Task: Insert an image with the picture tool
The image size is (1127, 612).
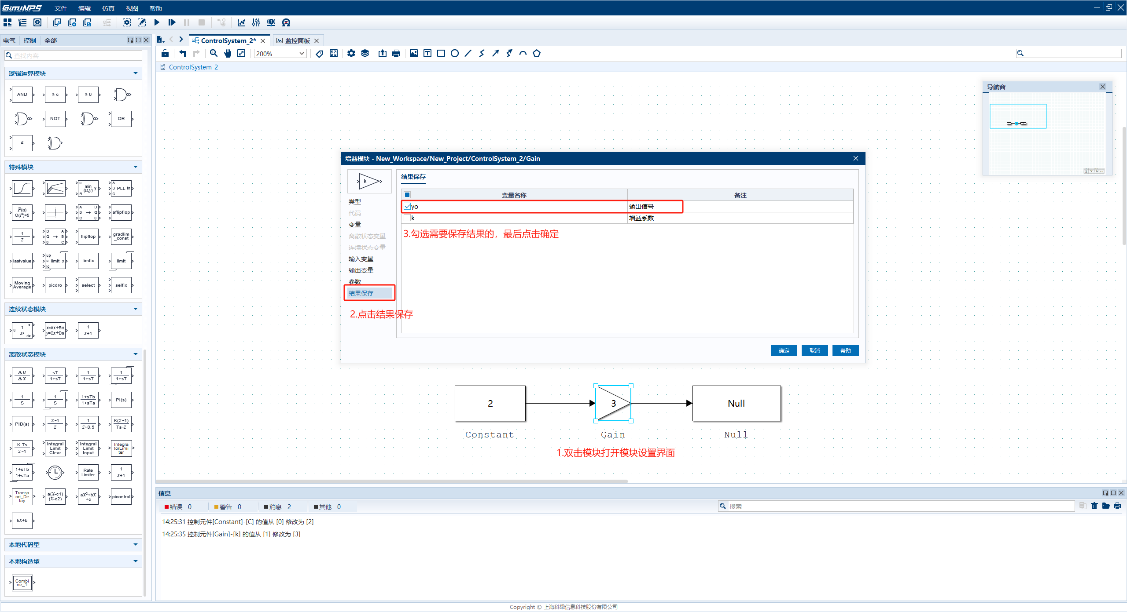Action: (414, 53)
